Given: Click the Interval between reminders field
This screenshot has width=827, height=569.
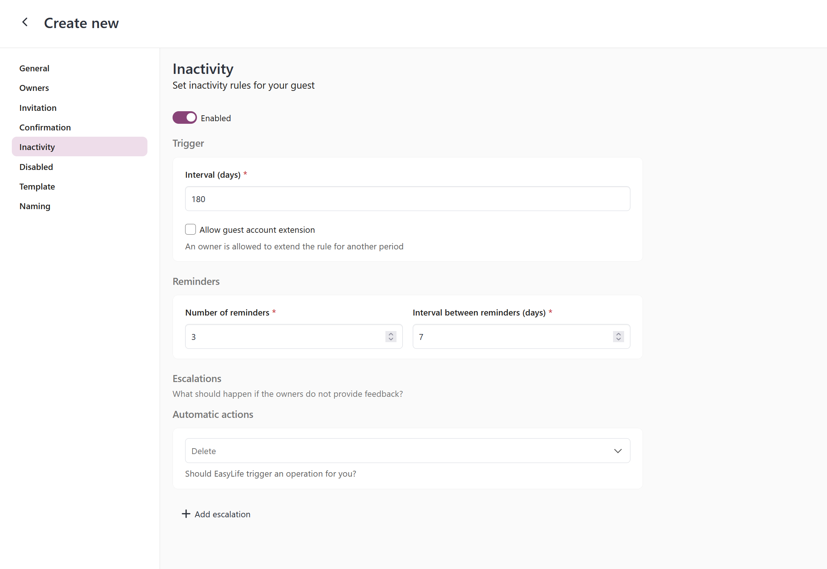Looking at the screenshot, I should (512, 337).
